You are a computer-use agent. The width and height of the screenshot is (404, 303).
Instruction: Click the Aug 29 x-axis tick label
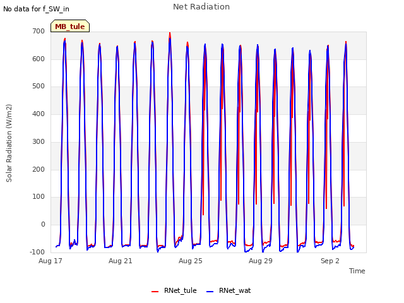(261, 261)
